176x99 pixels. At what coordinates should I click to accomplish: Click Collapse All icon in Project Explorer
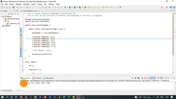(x=9, y=14)
